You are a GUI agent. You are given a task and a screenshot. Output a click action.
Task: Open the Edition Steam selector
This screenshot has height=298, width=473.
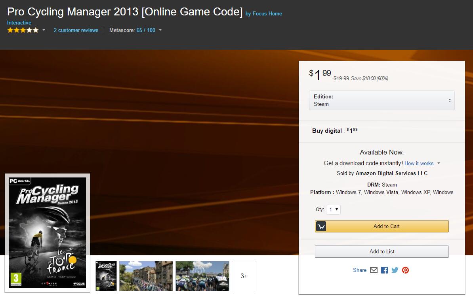pos(381,100)
